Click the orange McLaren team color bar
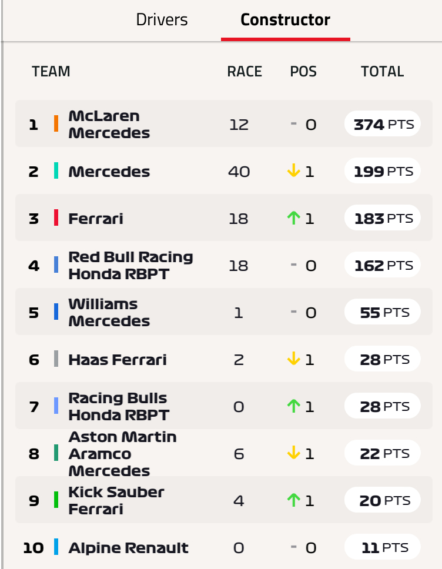The width and height of the screenshot is (442, 569). [x=56, y=123]
